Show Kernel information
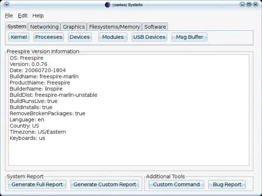262x196 pixels. (19, 37)
